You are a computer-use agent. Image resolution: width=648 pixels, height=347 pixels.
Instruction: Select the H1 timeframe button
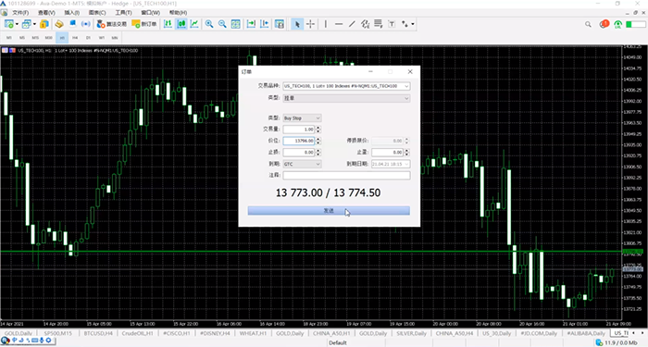coord(62,38)
